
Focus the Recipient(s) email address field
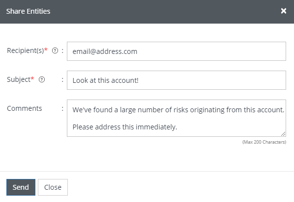[x=176, y=51]
